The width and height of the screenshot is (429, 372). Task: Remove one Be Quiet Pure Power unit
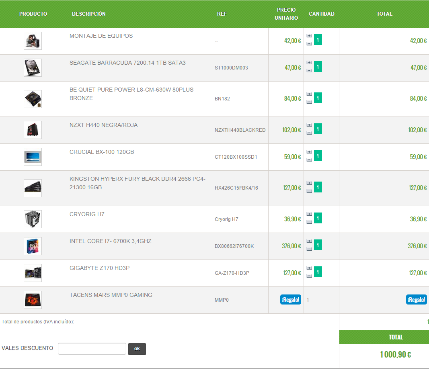[309, 102]
